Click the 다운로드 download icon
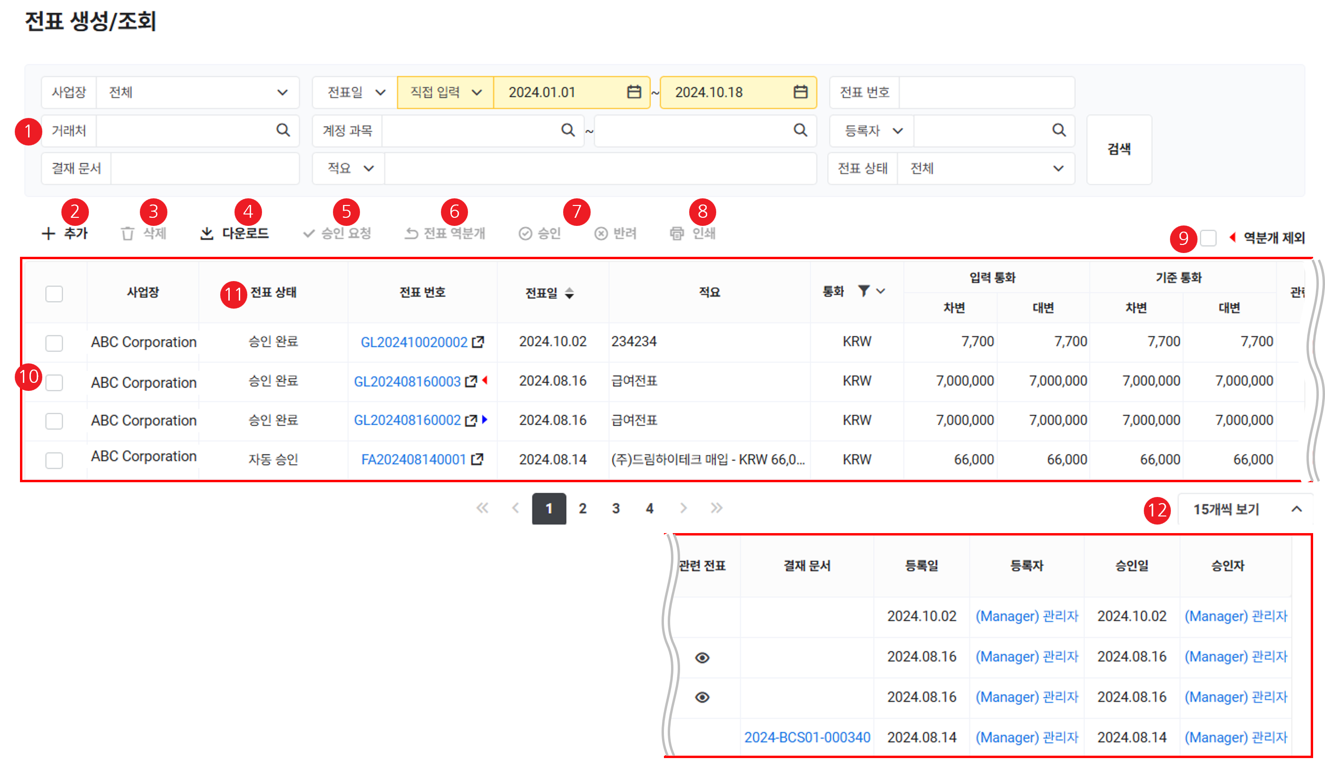The width and height of the screenshot is (1325, 759). click(207, 234)
